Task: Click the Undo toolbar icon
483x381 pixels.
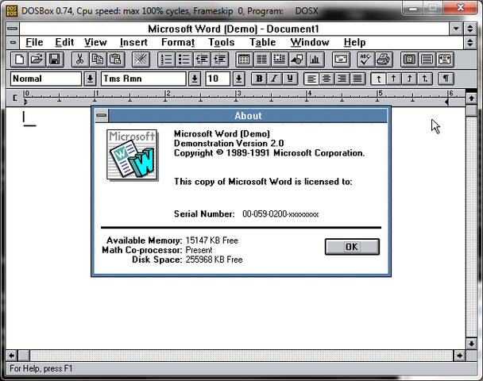Action: point(141,60)
